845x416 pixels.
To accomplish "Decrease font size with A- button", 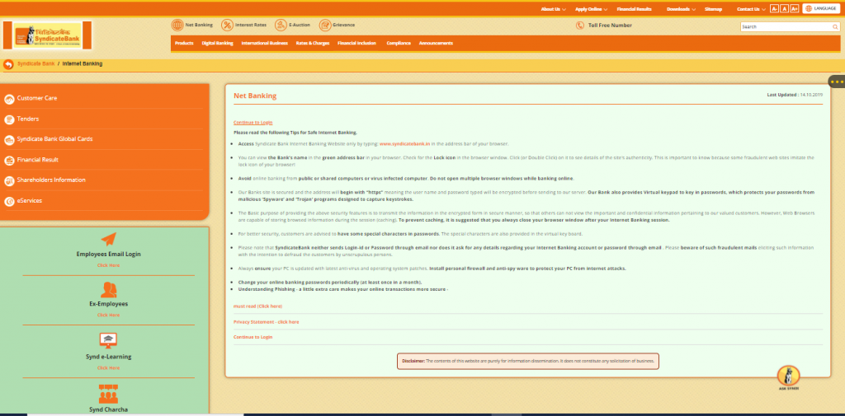I will (774, 8).
